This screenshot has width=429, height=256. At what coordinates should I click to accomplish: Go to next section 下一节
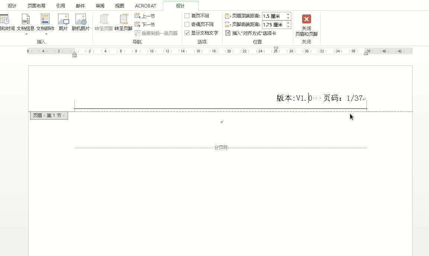coord(145,25)
